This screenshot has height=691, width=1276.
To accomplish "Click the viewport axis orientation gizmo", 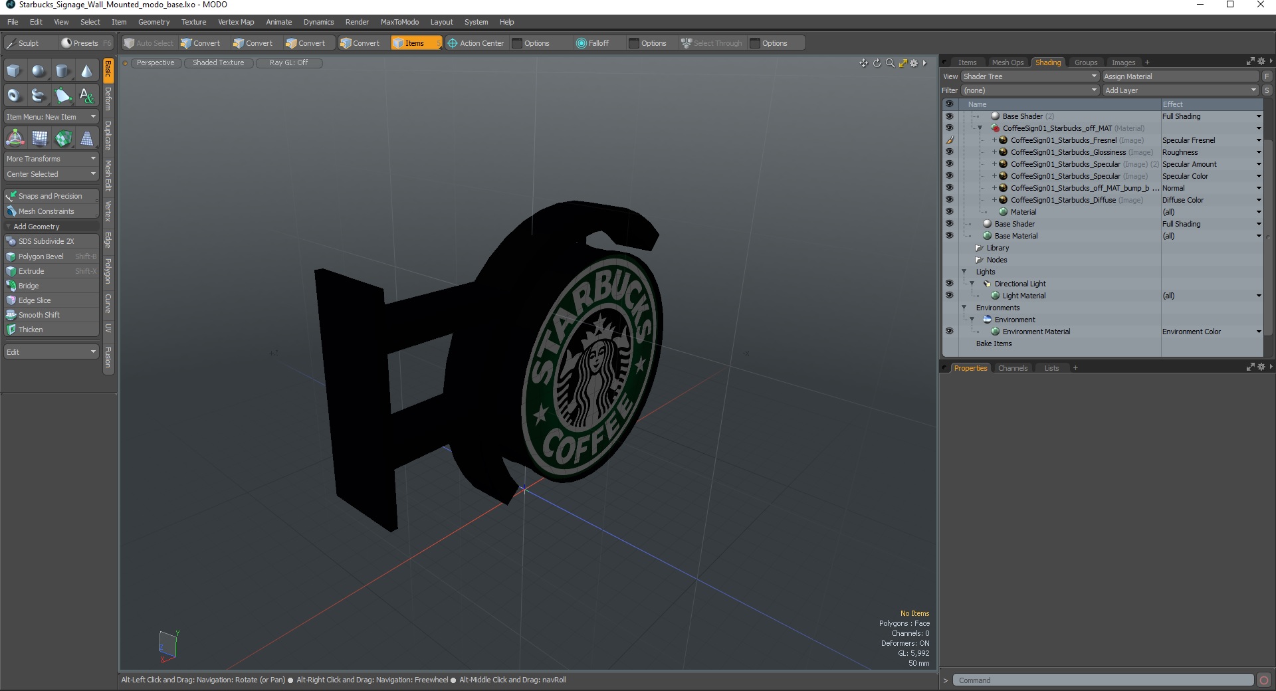I will coord(168,645).
